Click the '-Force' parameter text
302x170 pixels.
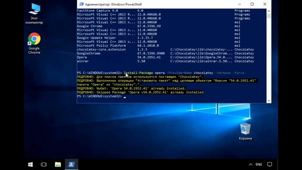tap(238, 73)
